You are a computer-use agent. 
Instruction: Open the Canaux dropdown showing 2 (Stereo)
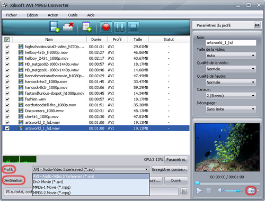pos(231,96)
